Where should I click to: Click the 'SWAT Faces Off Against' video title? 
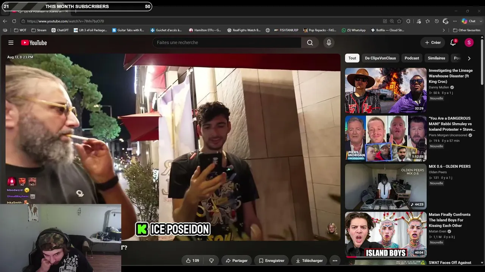click(x=450, y=263)
